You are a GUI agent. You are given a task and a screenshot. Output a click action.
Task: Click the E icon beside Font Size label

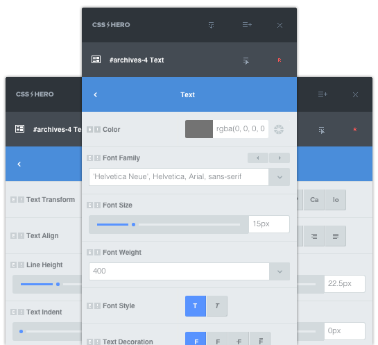coord(89,205)
